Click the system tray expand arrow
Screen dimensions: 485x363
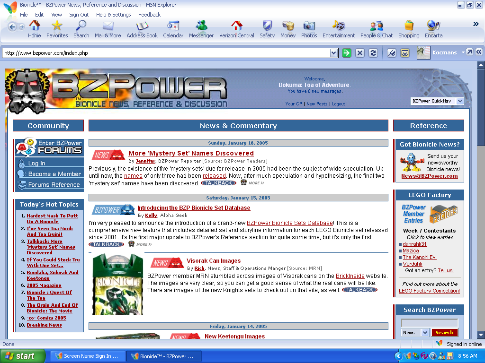[x=398, y=356]
